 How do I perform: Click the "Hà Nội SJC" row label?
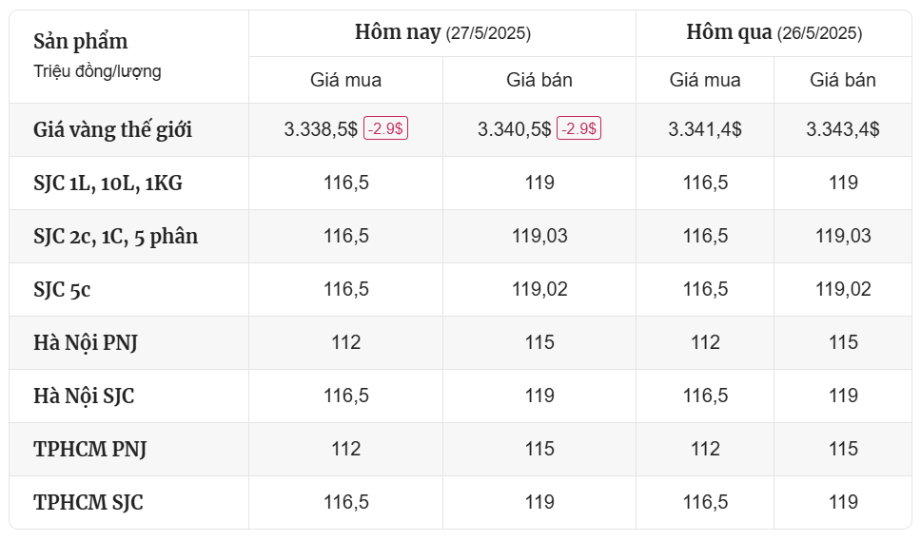click(84, 396)
